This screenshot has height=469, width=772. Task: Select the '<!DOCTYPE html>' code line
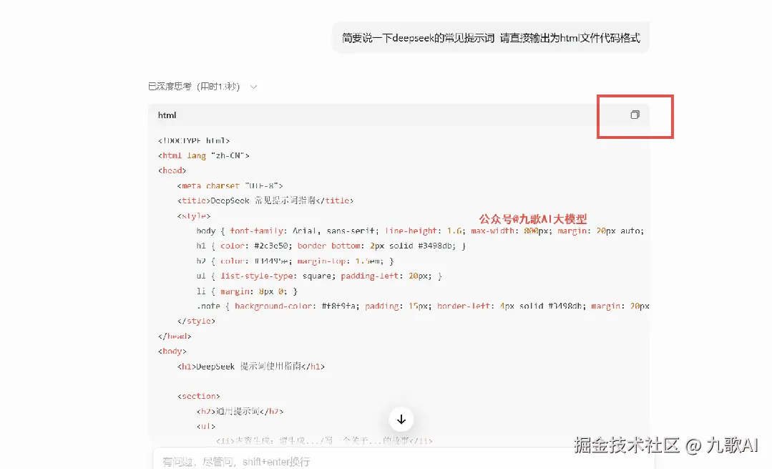coord(194,140)
